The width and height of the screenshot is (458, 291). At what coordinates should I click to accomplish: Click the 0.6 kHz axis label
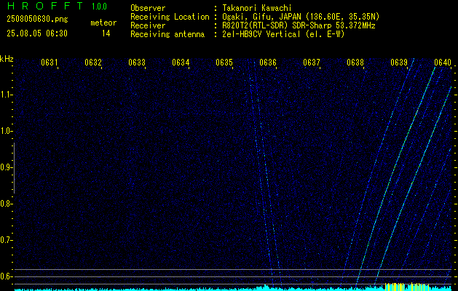tap(6, 276)
